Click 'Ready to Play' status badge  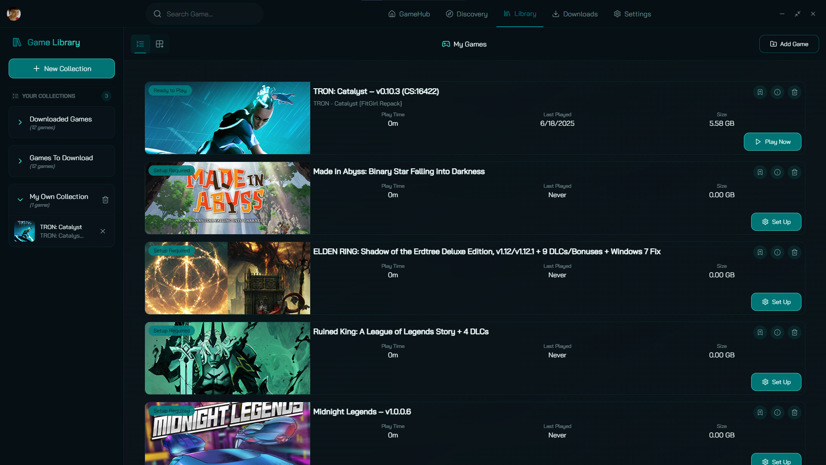(170, 90)
